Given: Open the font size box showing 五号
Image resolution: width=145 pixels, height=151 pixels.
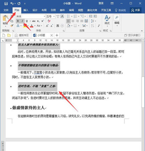Looking at the screenshot, I should (x=51, y=16).
